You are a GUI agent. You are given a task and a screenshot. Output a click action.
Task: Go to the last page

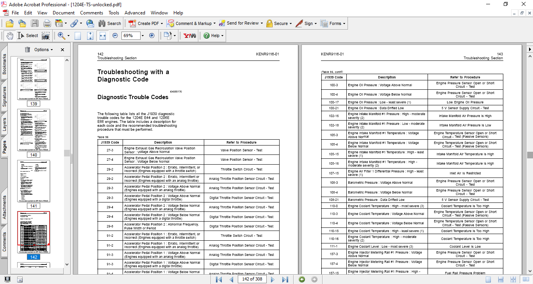point(285,279)
